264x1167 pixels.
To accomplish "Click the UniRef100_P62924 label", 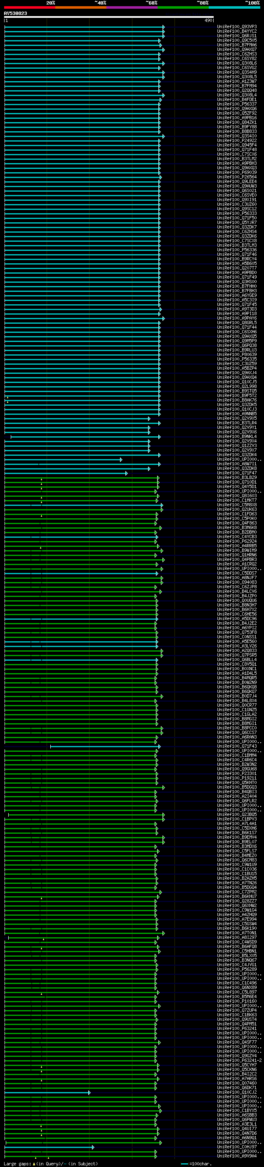I will click(x=237, y=541).
